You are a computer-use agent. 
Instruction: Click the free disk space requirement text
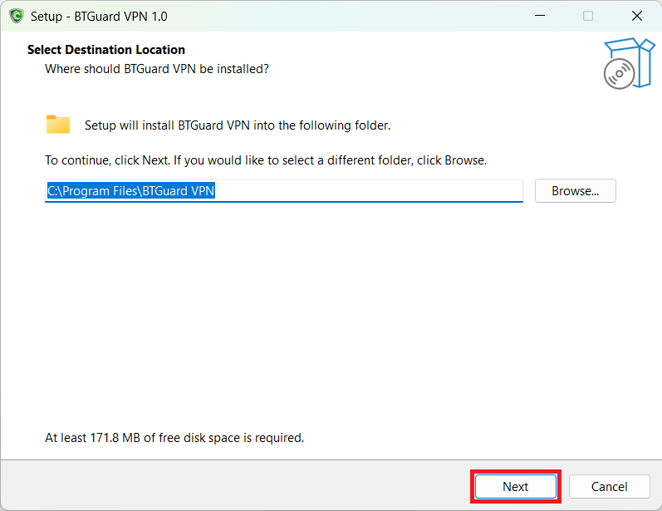(174, 437)
